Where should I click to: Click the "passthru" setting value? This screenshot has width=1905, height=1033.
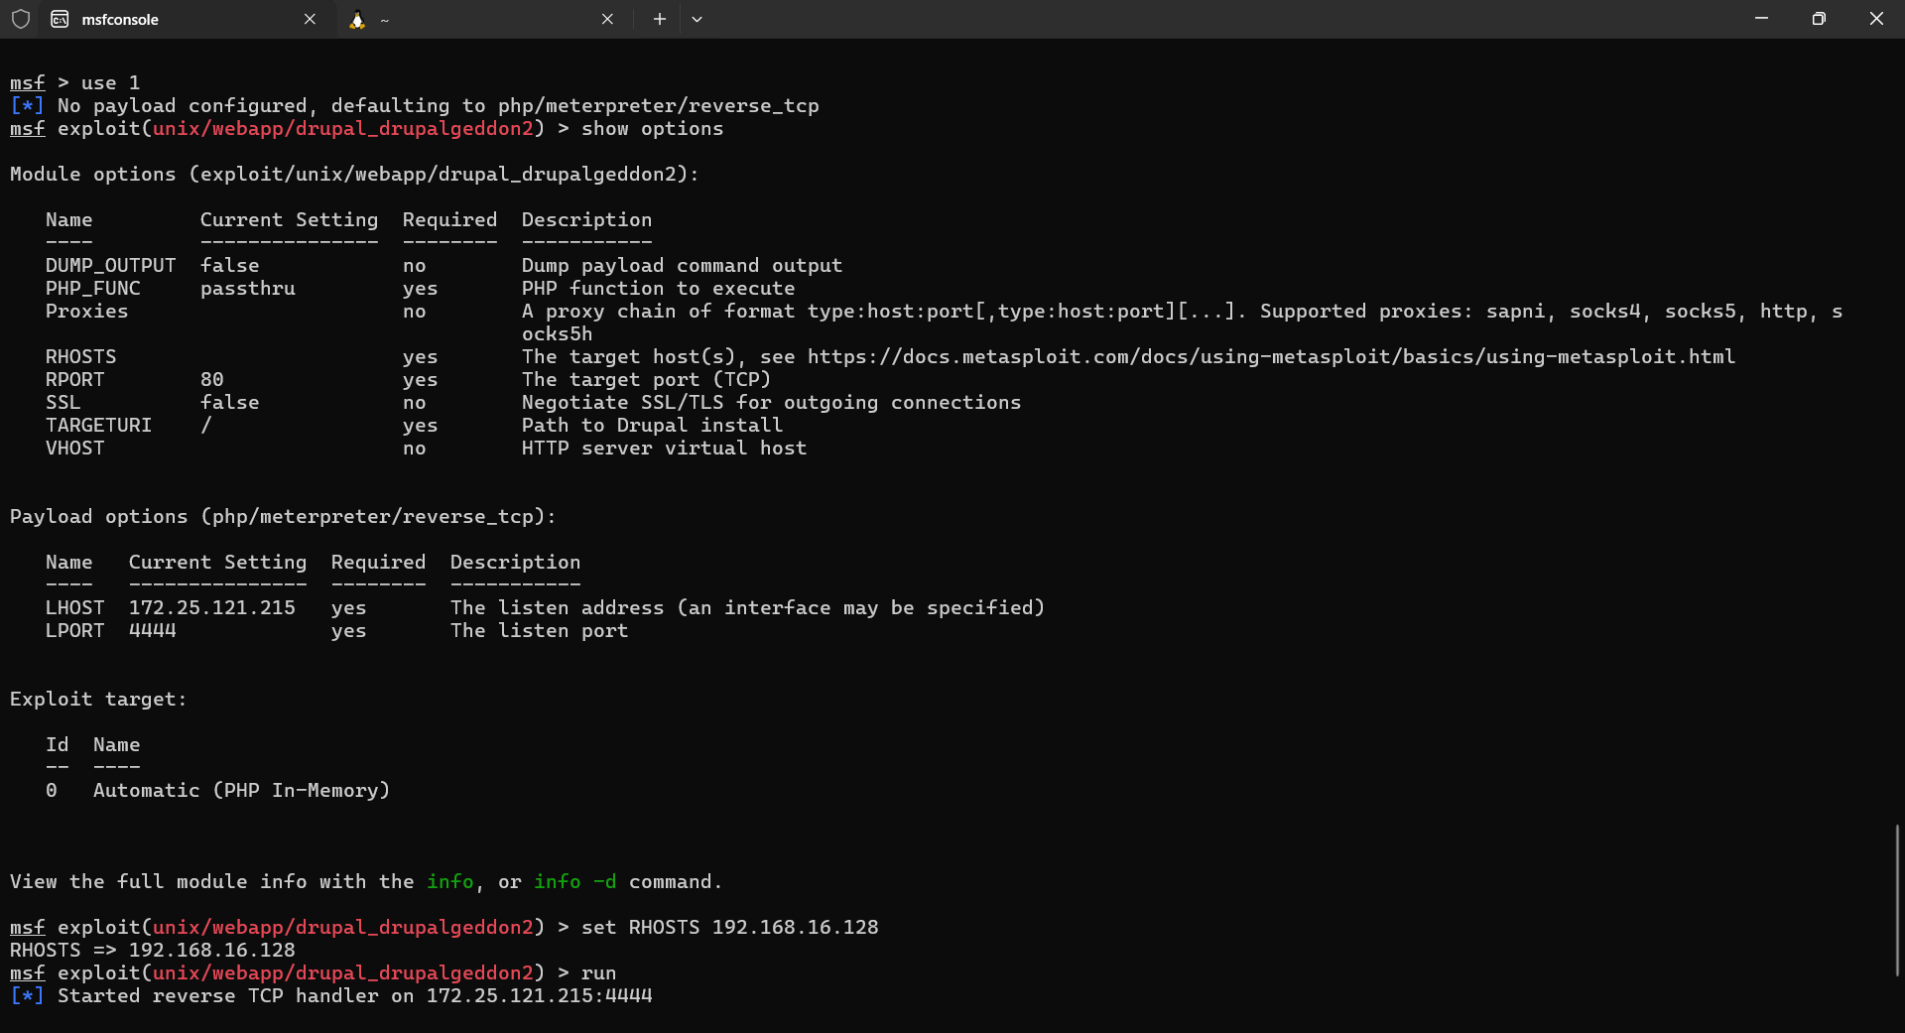(247, 288)
